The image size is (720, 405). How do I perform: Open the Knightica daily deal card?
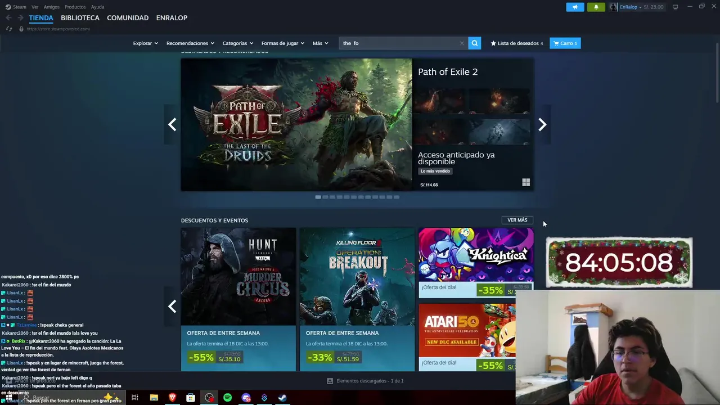pos(476,263)
